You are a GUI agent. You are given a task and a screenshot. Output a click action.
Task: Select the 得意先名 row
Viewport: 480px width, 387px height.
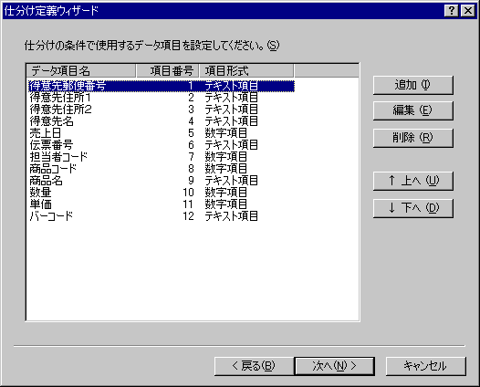point(162,121)
